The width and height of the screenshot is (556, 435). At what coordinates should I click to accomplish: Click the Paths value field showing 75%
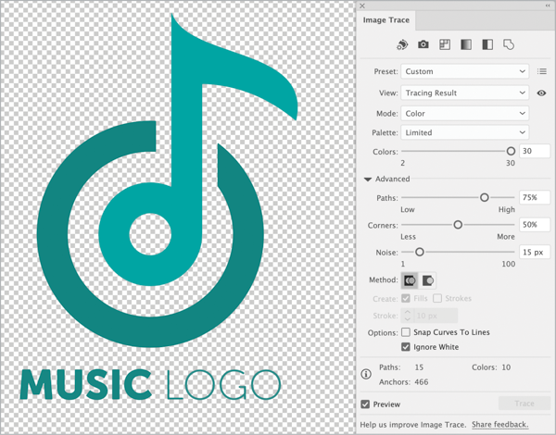tap(535, 197)
